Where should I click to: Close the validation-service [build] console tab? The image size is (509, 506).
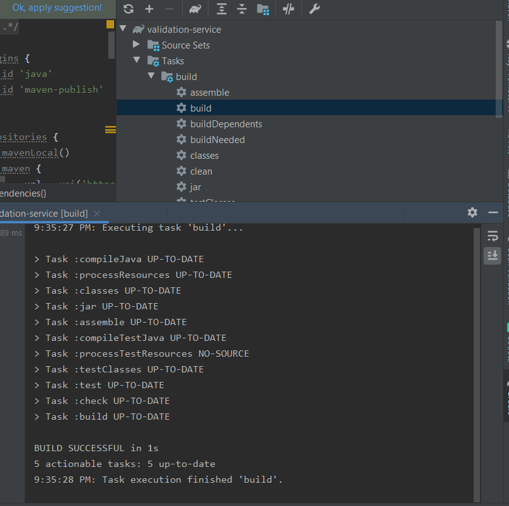96,214
